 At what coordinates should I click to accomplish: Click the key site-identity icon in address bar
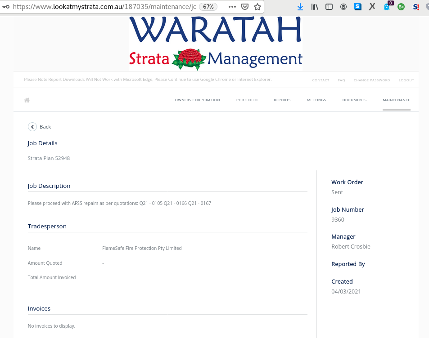6,7
